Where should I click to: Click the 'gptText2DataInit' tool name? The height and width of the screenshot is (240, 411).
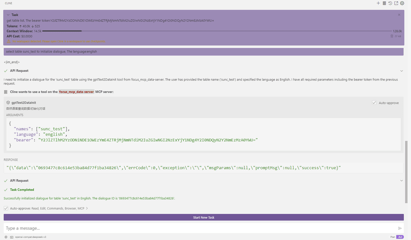click(24, 102)
